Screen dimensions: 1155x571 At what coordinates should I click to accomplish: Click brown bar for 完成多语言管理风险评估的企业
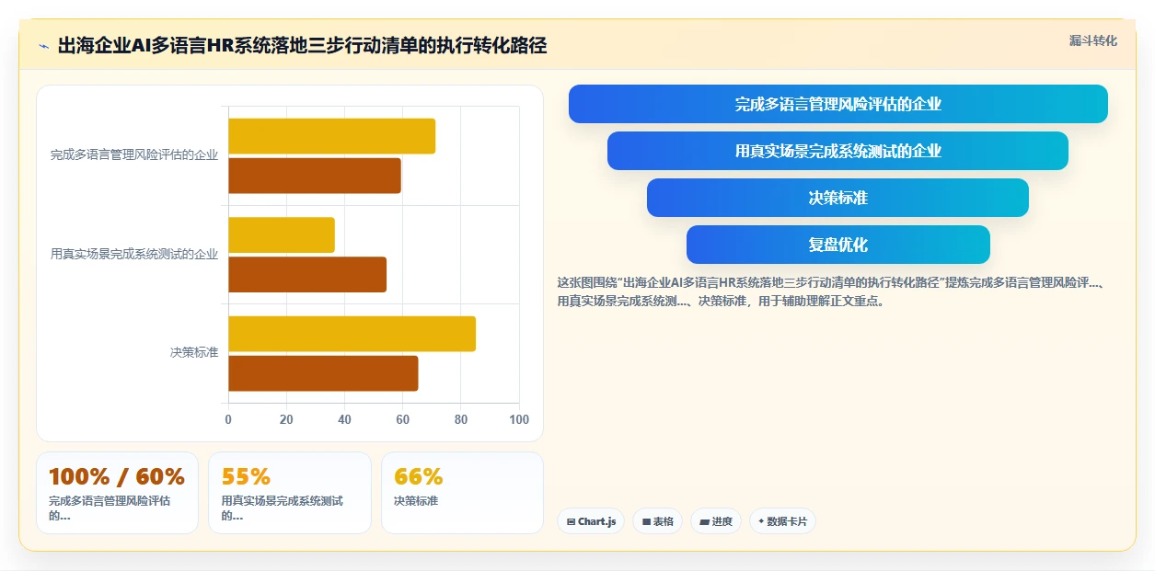tap(315, 176)
